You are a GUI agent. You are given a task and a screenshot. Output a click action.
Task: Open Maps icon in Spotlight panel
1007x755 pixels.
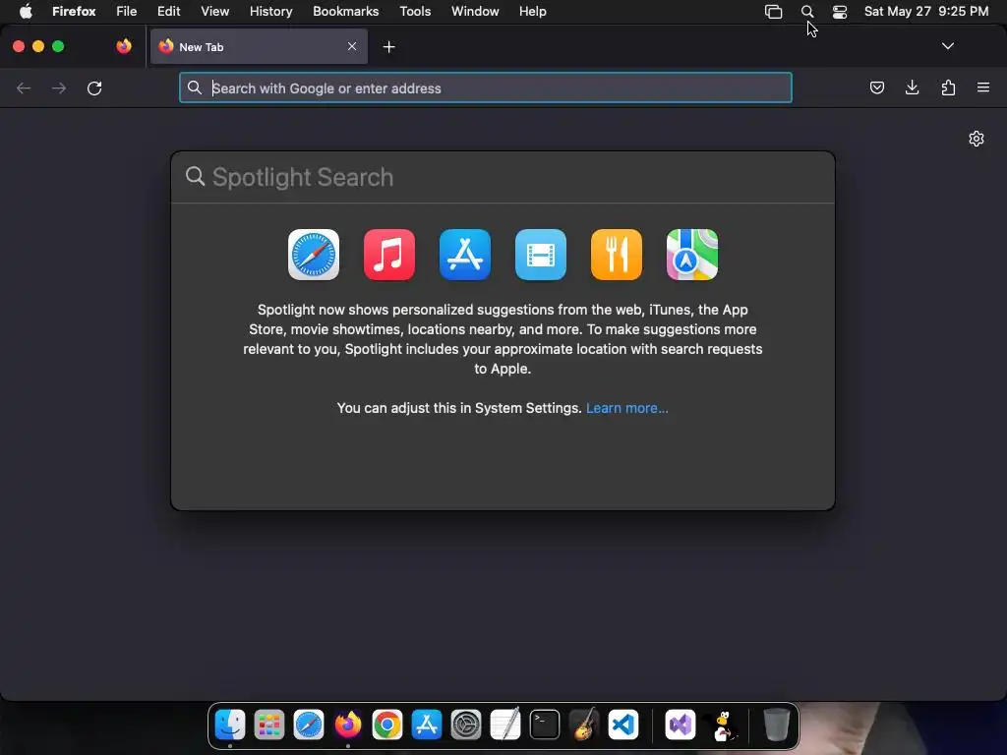click(692, 255)
